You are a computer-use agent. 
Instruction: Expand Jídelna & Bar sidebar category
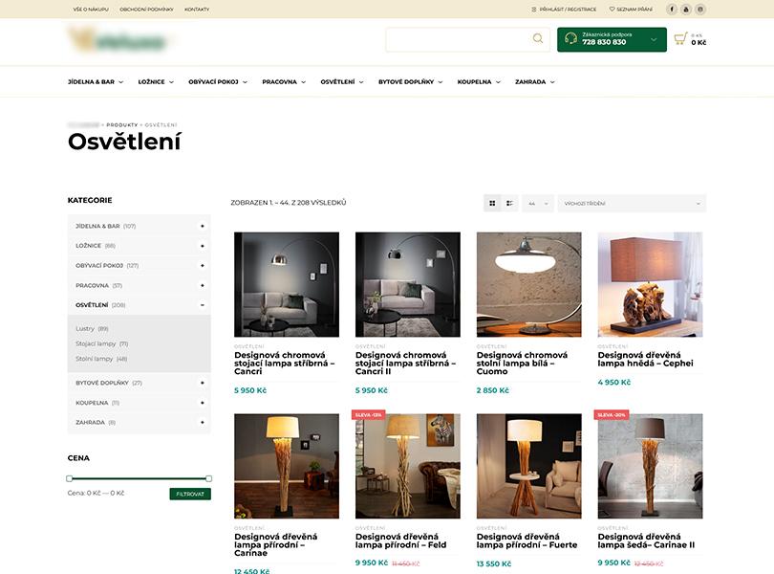point(202,226)
